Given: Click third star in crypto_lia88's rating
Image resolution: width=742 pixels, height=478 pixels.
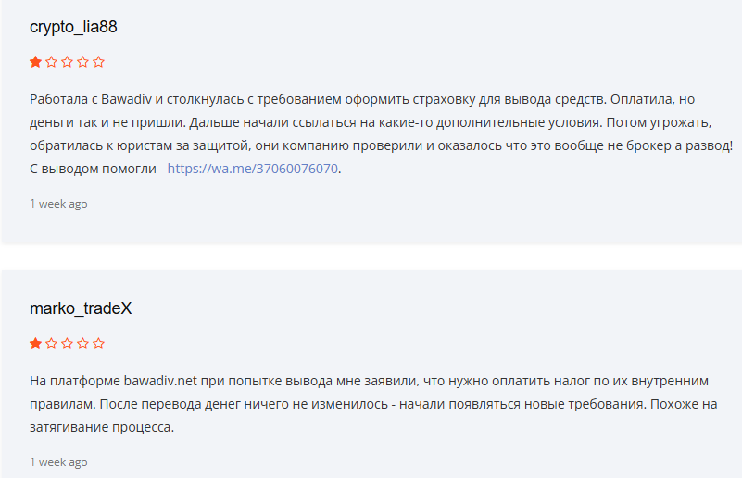Looking at the screenshot, I should [x=67, y=62].
